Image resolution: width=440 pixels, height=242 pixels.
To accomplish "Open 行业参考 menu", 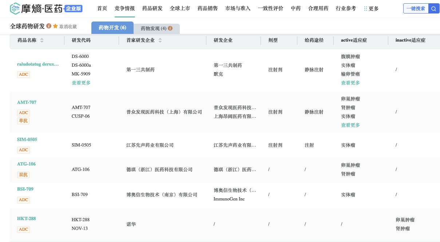I will tap(346, 8).
